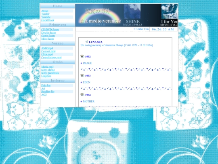The height and width of the screenshot is (164, 218).
Task: Click the bee icon next to 1992
Action: click(x=82, y=56)
